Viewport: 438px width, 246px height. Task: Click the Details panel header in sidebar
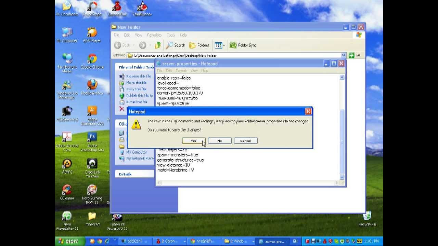pyautogui.click(x=134, y=174)
